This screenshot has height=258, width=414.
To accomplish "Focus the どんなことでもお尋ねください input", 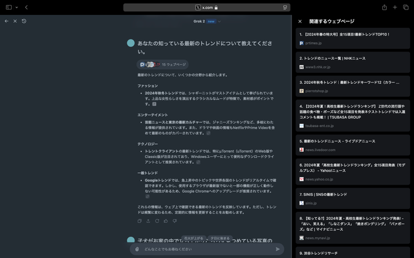I will point(207,249).
